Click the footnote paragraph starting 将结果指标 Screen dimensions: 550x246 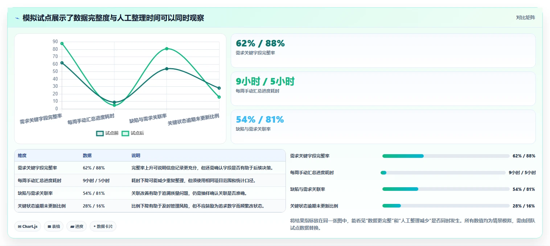point(413,224)
